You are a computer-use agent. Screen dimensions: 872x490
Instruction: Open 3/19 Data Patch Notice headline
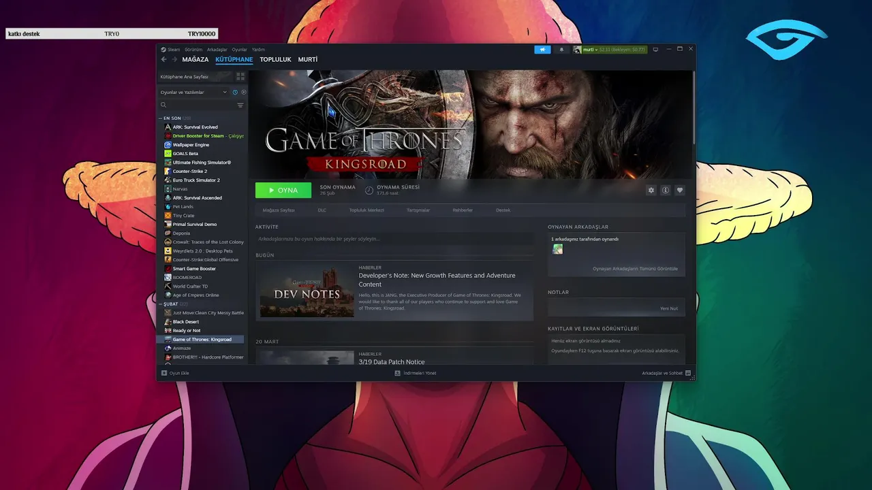[392, 362]
